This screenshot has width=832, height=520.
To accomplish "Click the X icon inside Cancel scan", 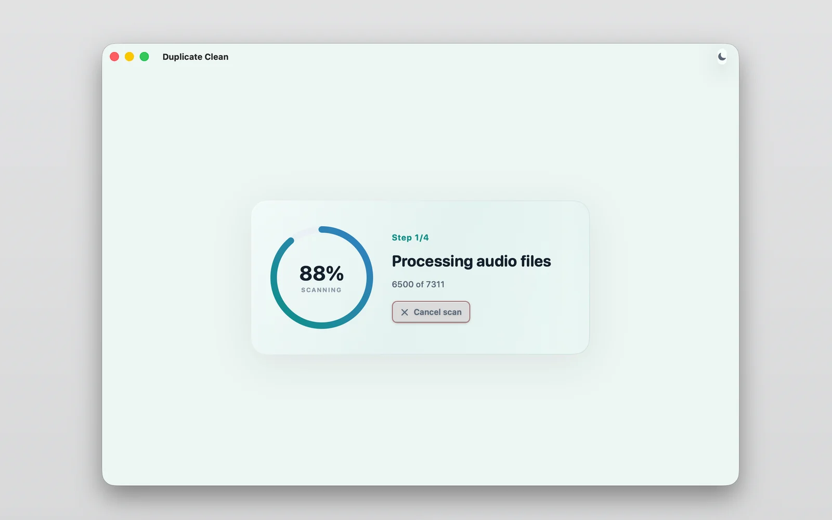I will 405,312.
